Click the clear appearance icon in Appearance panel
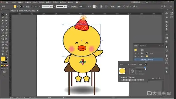The image size is (176, 99). (x=153, y=78)
